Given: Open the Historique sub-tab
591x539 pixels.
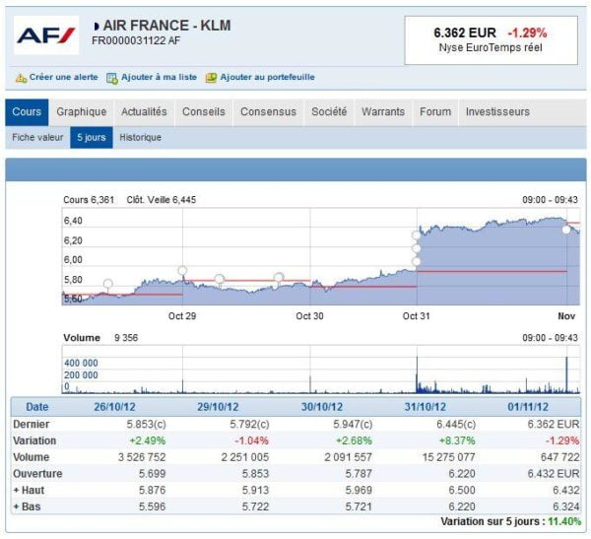Looking at the screenshot, I should click(140, 137).
